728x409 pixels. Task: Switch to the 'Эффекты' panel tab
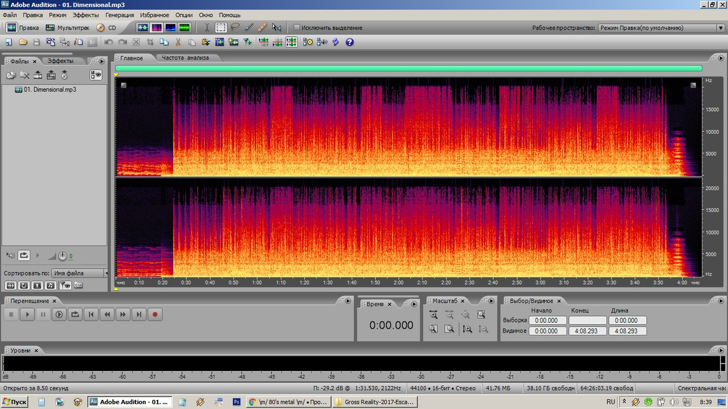(60, 61)
